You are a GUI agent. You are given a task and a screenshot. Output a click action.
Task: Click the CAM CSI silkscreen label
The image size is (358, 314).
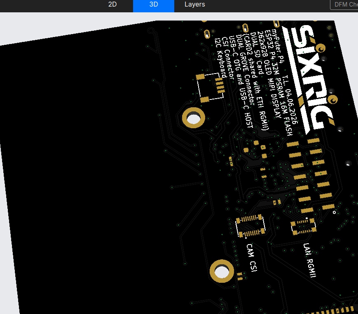click(x=252, y=258)
